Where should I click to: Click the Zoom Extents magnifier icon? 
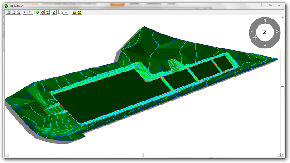point(19,12)
